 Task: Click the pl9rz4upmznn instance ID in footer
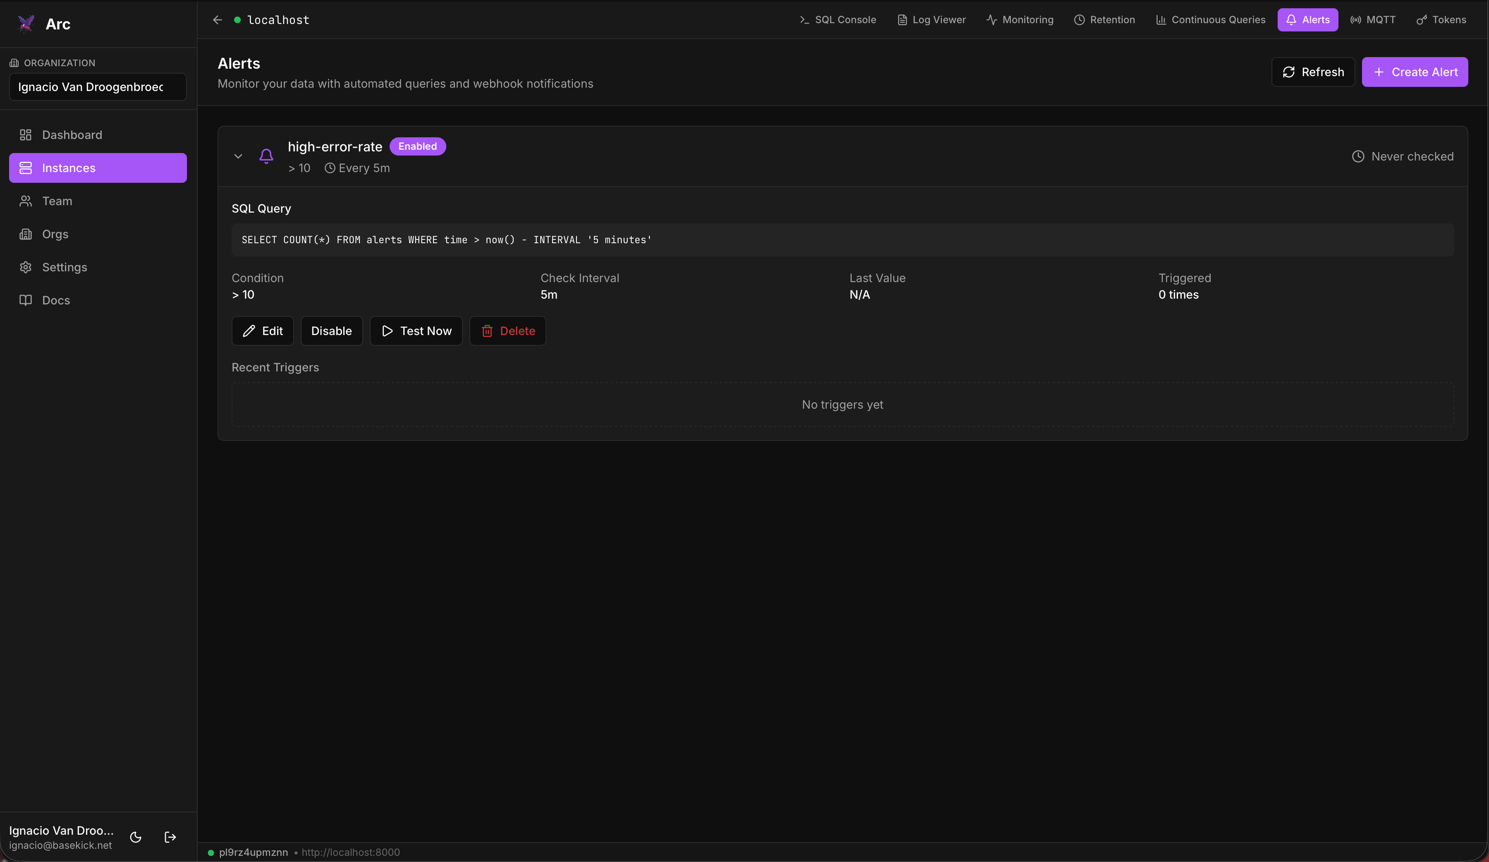tap(254, 852)
